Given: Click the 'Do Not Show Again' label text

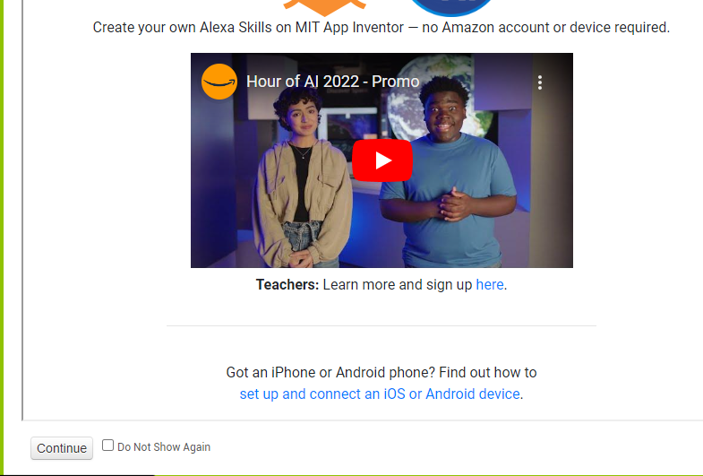Looking at the screenshot, I should click(164, 447).
